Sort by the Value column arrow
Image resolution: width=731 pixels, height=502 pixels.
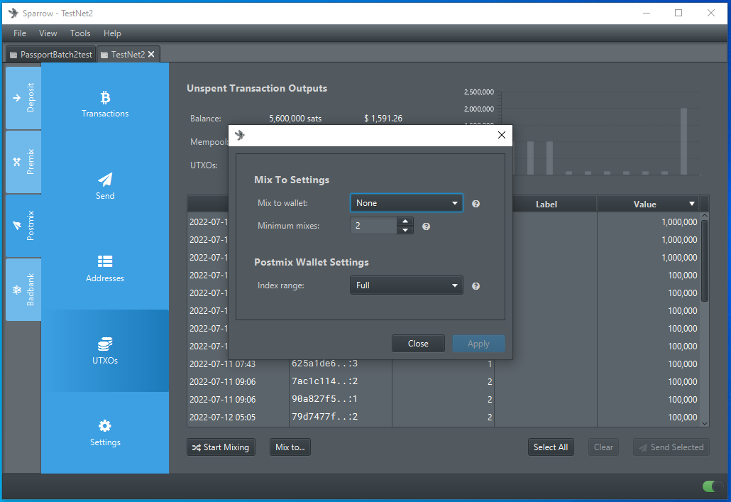pyautogui.click(x=692, y=204)
